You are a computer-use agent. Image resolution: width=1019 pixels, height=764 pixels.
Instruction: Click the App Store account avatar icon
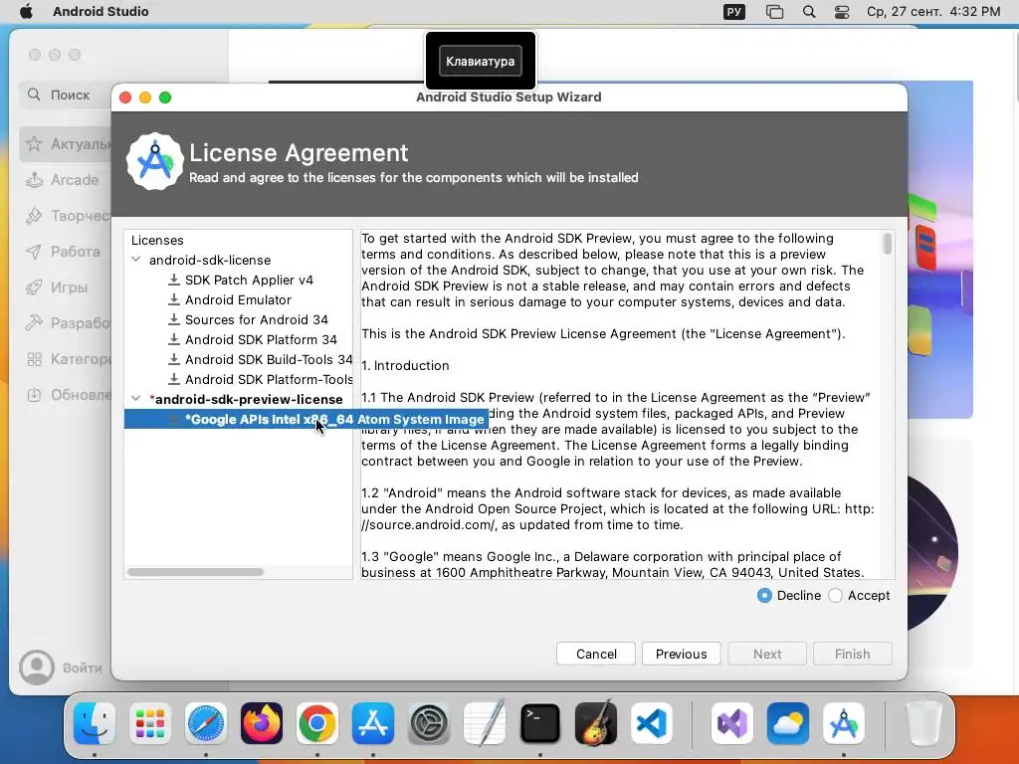[37, 668]
